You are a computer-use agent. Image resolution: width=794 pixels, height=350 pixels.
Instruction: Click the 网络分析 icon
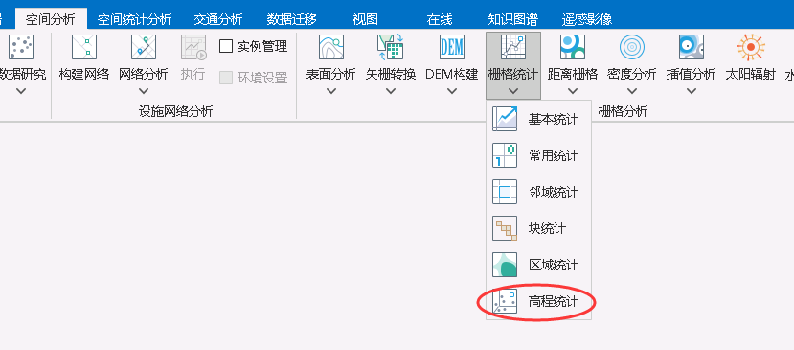tap(144, 47)
